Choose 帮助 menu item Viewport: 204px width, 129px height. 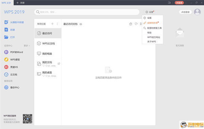click(x=152, y=33)
